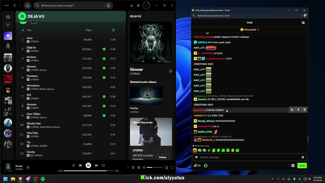The image size is (325, 183).
Task: Open Connect to a device
Action: point(139,167)
